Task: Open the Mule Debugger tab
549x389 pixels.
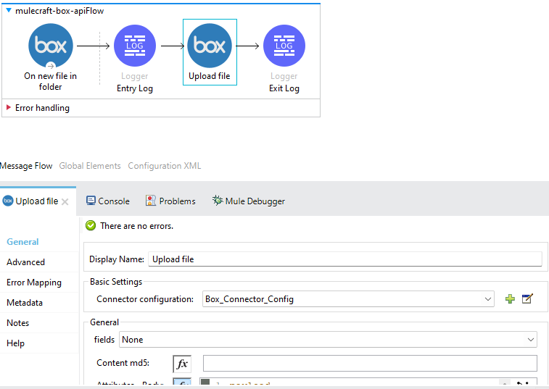Action: pyautogui.click(x=248, y=201)
